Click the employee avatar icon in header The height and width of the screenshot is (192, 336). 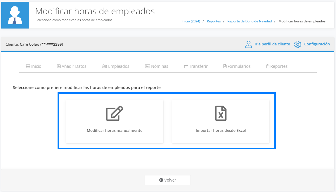15,15
